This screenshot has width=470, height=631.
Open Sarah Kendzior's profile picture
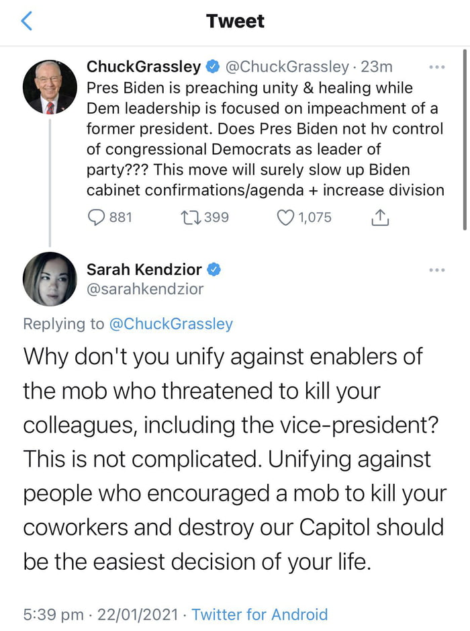[x=50, y=279]
